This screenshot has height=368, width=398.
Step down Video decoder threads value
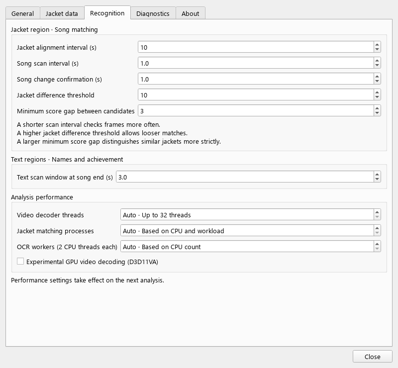pos(377,217)
